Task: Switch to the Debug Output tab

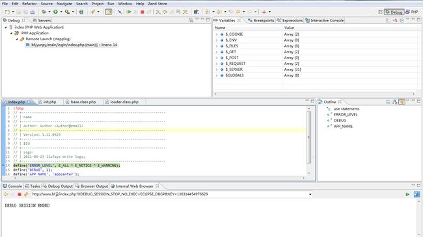Action: point(58,186)
